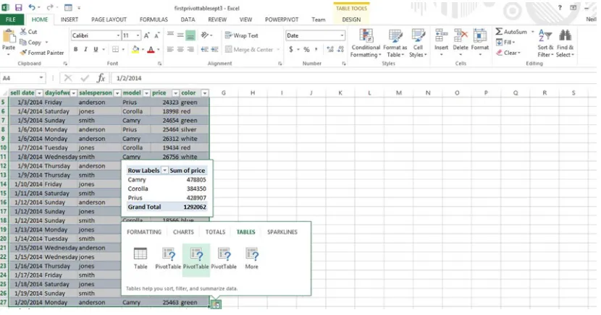
Task: Apply the red font color
Action: point(151,49)
